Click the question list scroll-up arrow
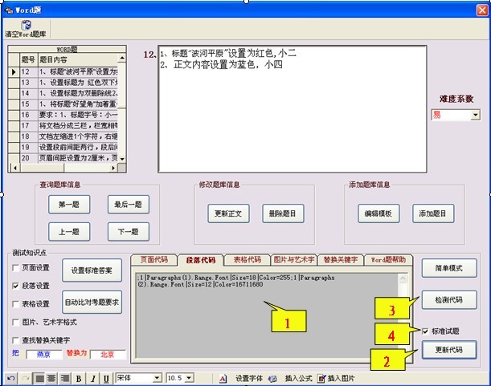 tap(122, 59)
